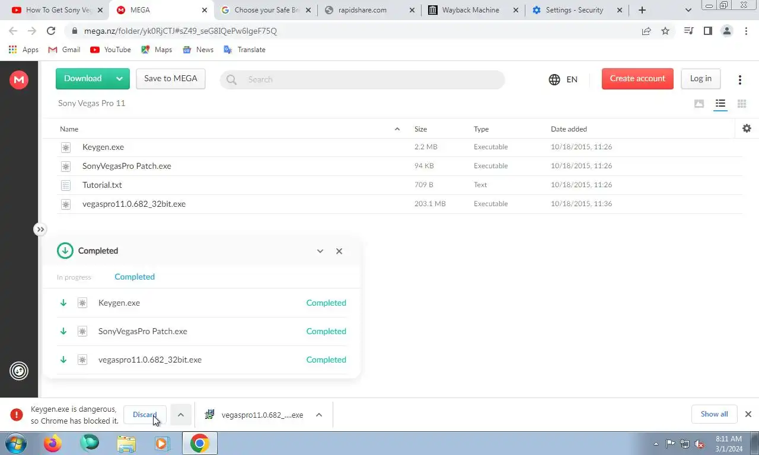Click the Log in button
Image resolution: width=759 pixels, height=455 pixels.
pyautogui.click(x=700, y=78)
